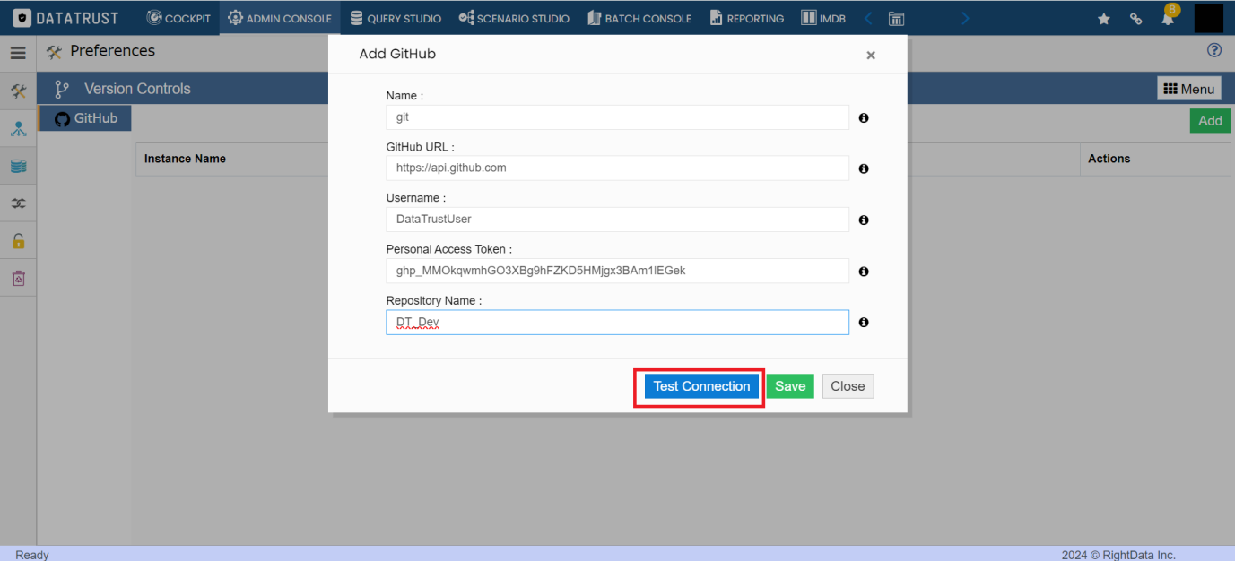
Task: Click info icon next to GitHub URL
Action: [x=864, y=168]
